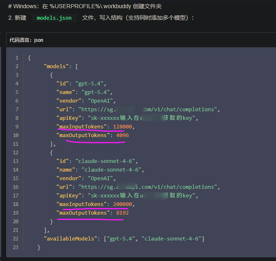Click the maxInputTokens value 128000

point(123,127)
